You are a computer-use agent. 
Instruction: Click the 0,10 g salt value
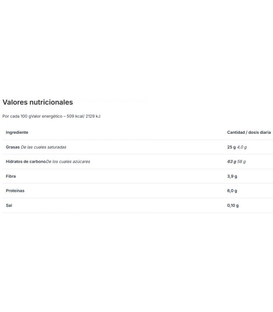coord(233,206)
